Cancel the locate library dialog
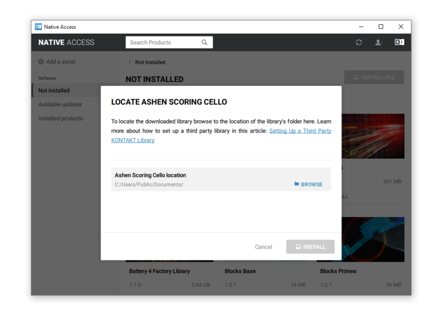This screenshot has width=442, height=326. 264,247
